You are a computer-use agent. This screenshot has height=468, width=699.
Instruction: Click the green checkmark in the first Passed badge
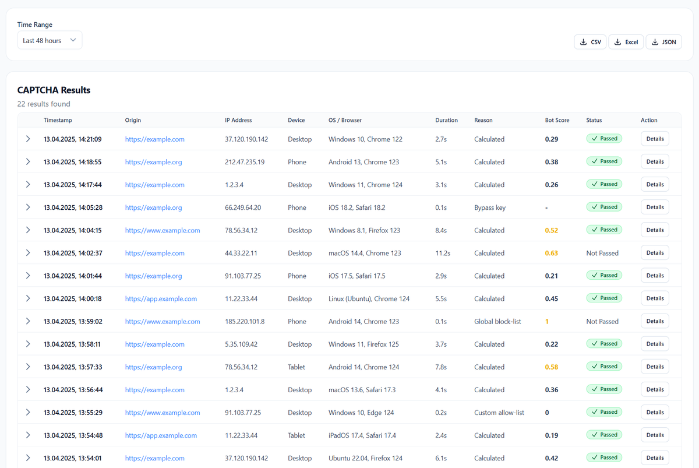pos(595,138)
